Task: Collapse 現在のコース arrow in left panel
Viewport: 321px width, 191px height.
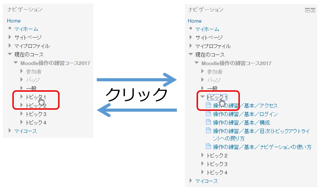Action: point(10,54)
